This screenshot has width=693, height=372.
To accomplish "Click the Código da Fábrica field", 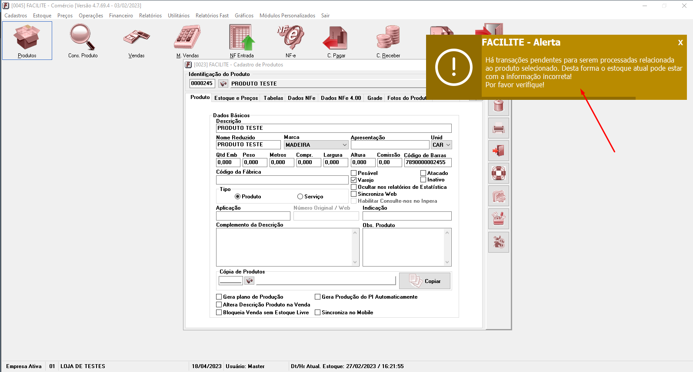I will 282,180.
